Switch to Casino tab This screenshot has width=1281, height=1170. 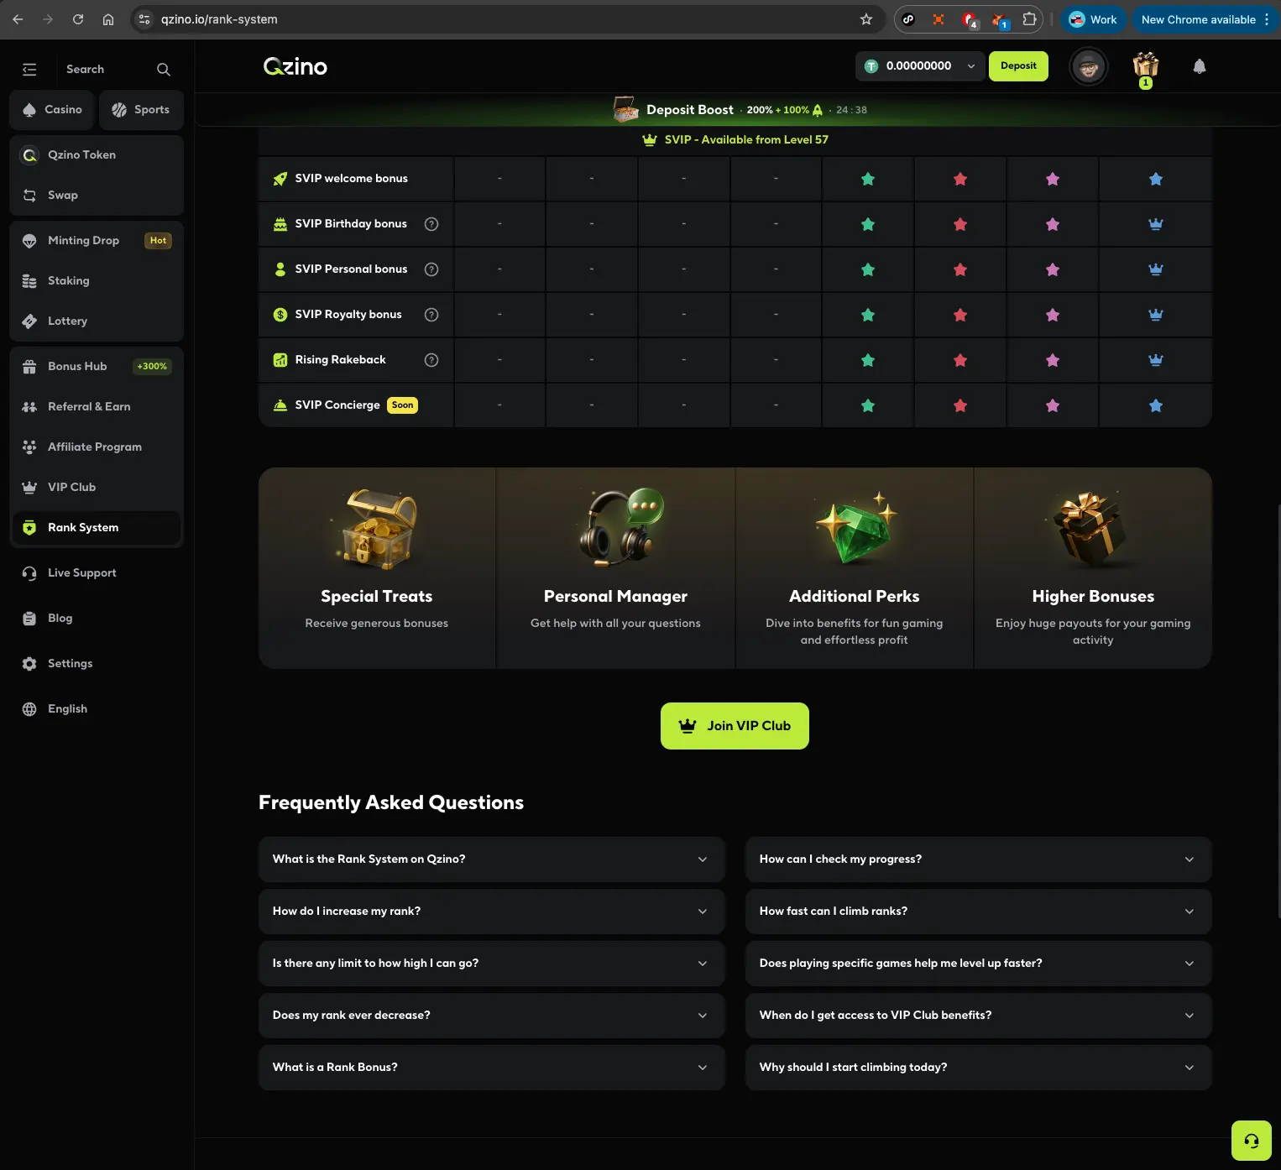tap(53, 110)
